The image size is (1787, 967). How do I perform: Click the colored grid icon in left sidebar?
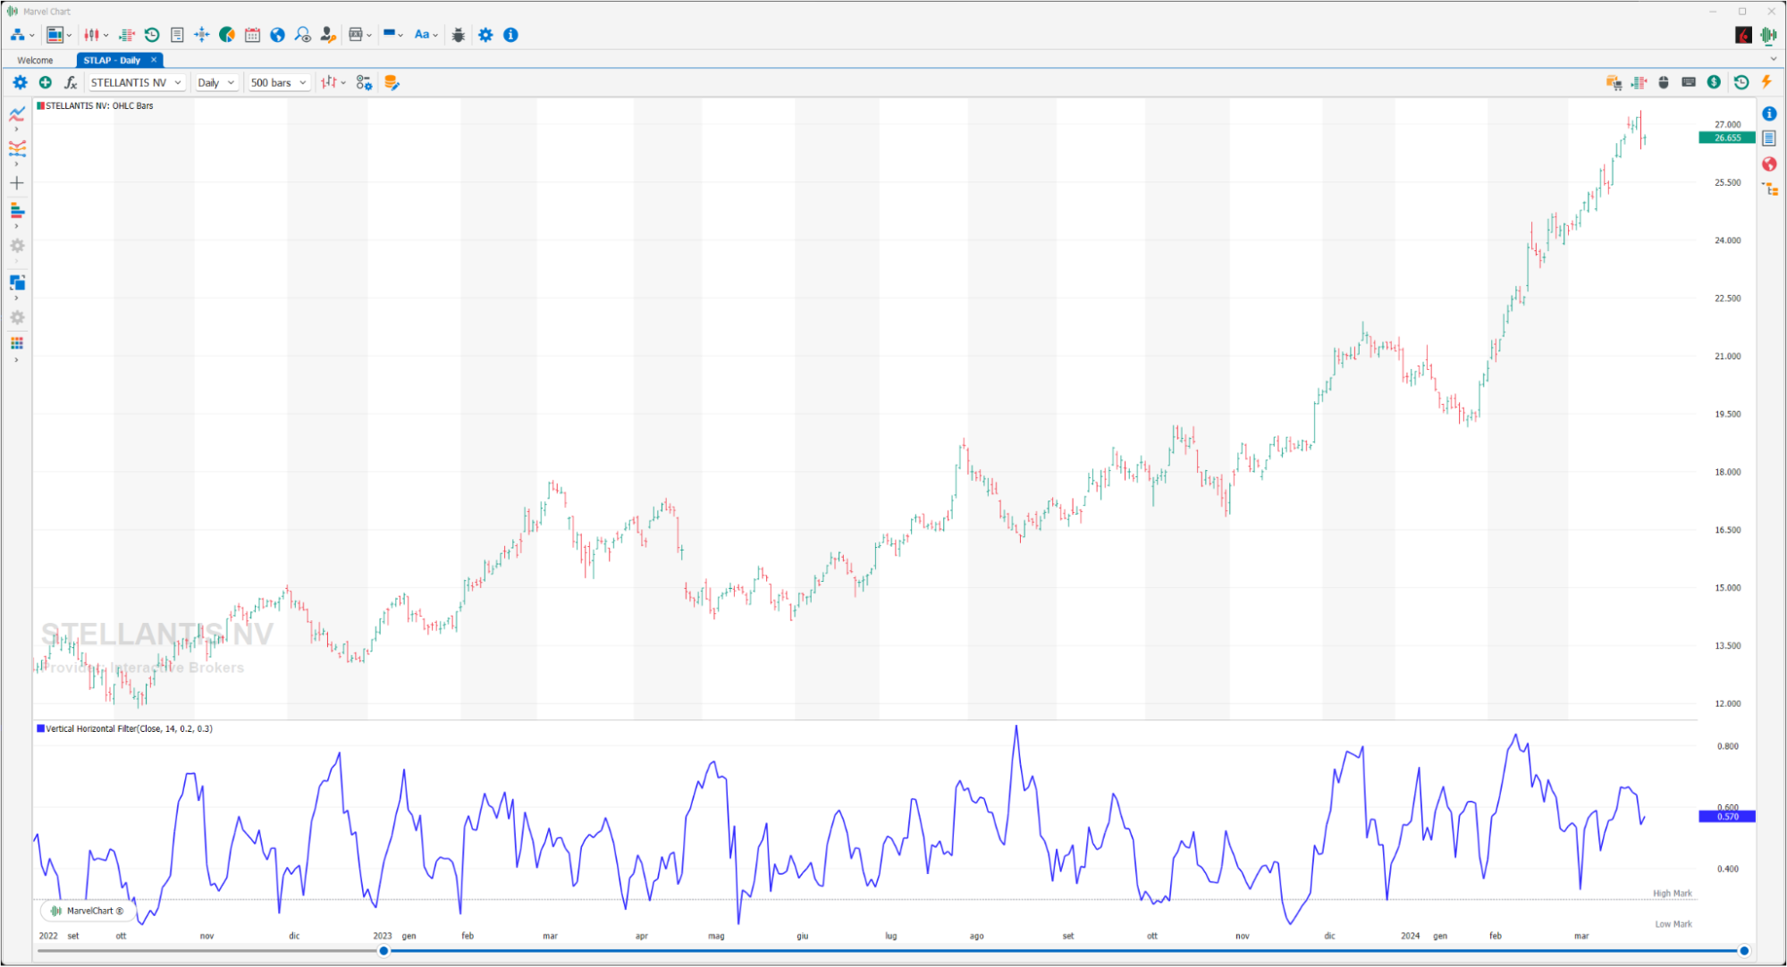point(17,343)
